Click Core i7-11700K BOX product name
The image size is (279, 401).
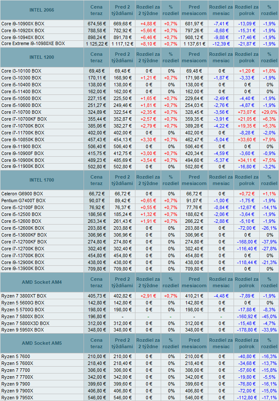(23, 133)
